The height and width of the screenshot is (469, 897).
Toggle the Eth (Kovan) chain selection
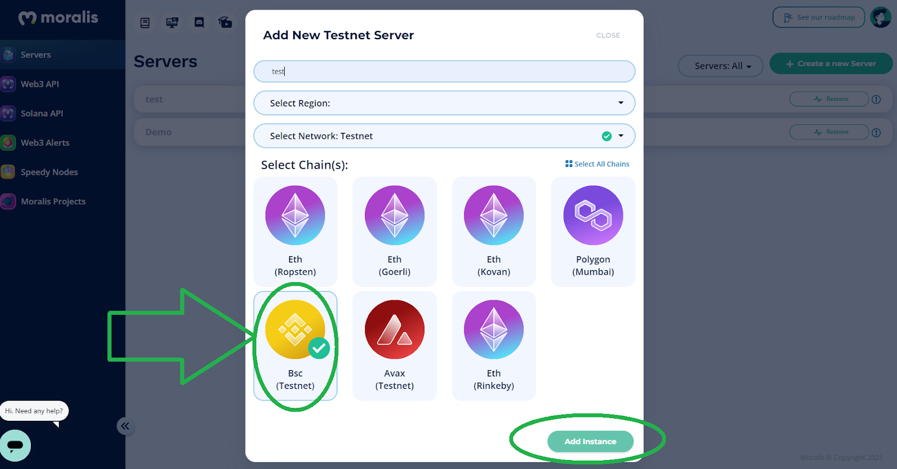(494, 231)
